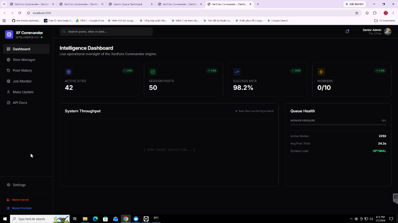Click the LIVE badge on Success Rate card
398x223 pixels.
tap(296, 71)
